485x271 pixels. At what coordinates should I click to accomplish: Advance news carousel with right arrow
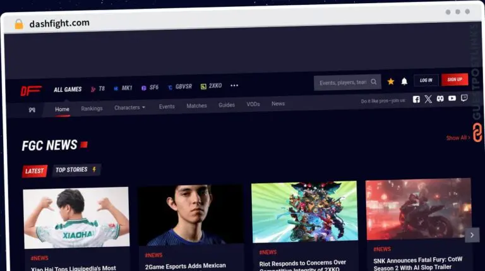tap(472, 235)
